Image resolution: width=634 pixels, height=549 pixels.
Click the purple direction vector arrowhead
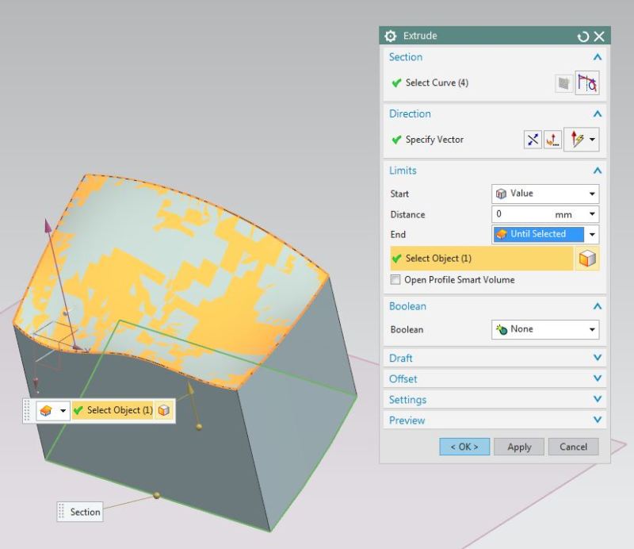tap(48, 226)
